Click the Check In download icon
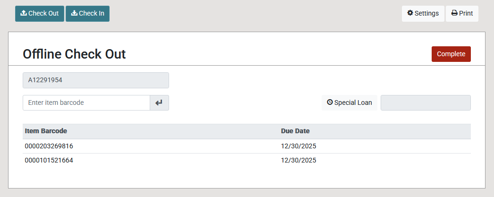Screen dimensions: 494x197 [x=74, y=13]
